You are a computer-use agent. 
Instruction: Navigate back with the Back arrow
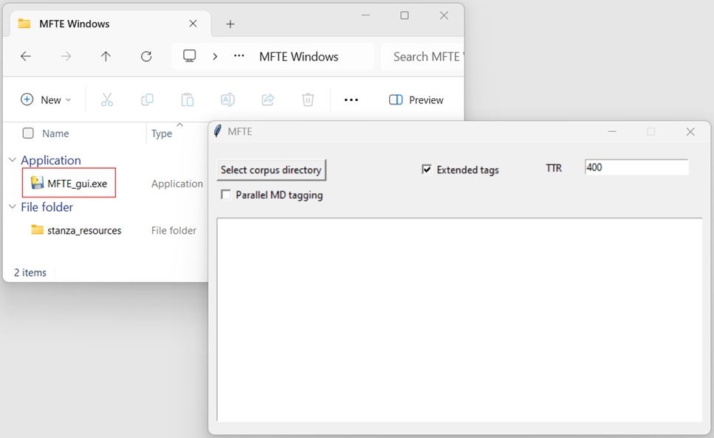pos(26,56)
